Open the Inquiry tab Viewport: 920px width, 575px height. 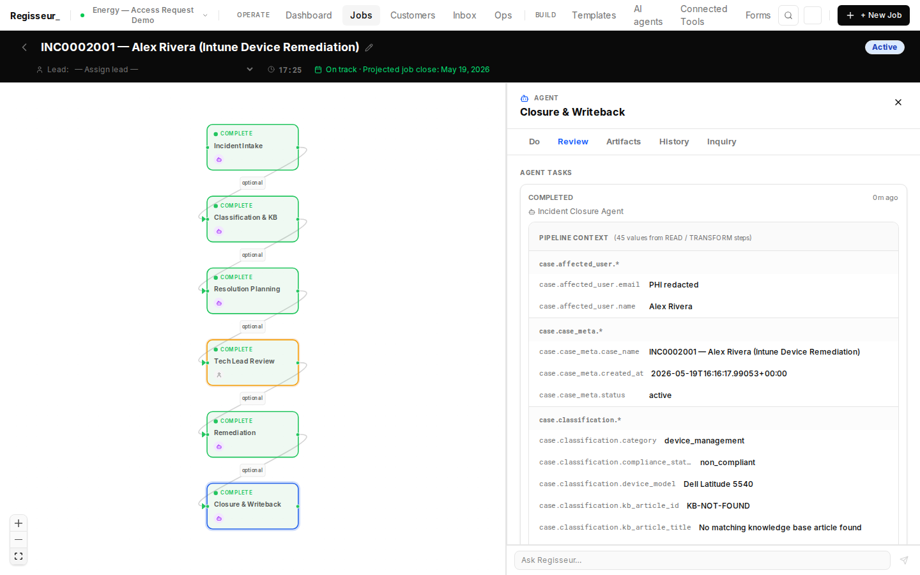721,142
